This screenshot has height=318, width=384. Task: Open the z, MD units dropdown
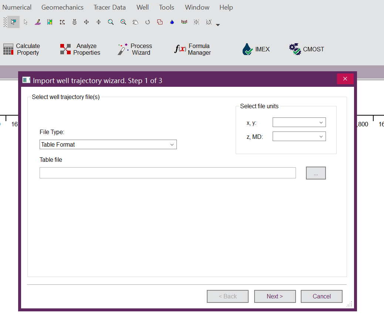299,136
